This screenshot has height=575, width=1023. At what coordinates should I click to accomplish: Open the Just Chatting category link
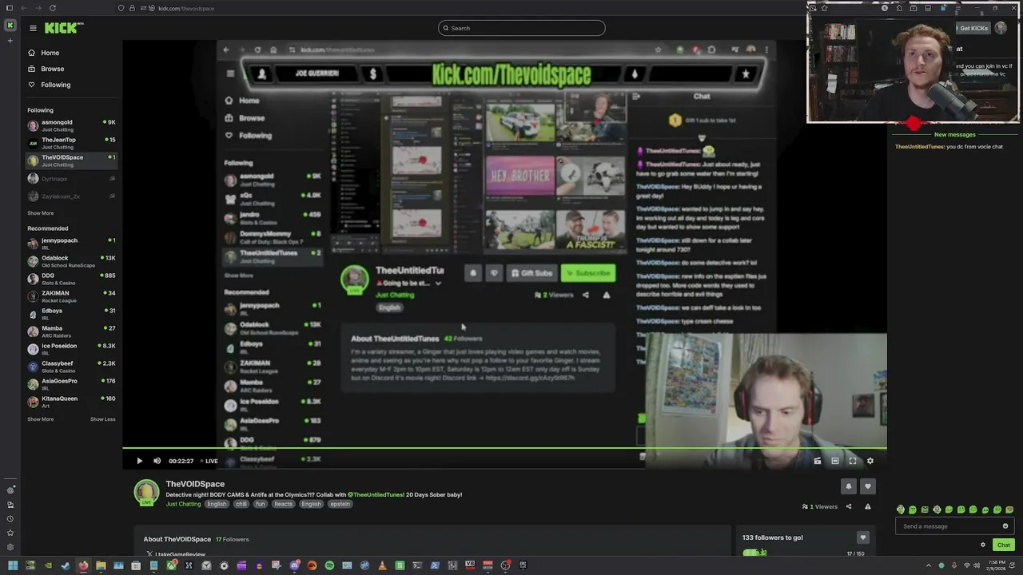(183, 505)
